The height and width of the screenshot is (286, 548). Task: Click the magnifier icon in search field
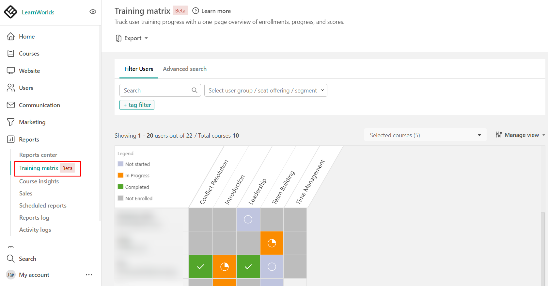click(195, 90)
